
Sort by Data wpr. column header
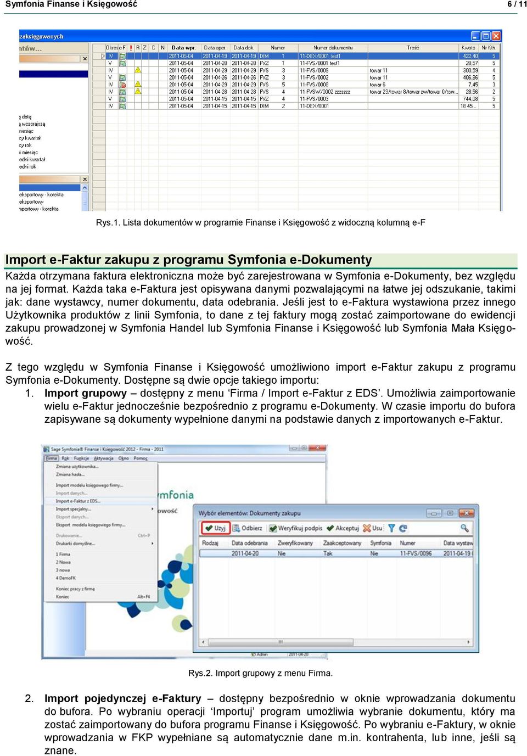pos(184,48)
